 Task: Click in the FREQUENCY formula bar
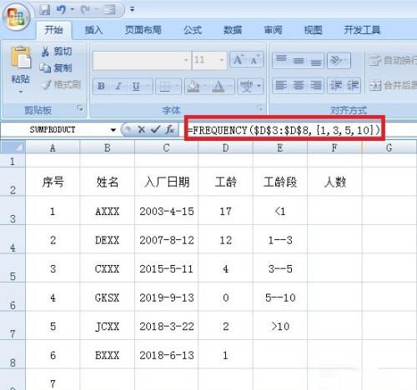[284, 130]
